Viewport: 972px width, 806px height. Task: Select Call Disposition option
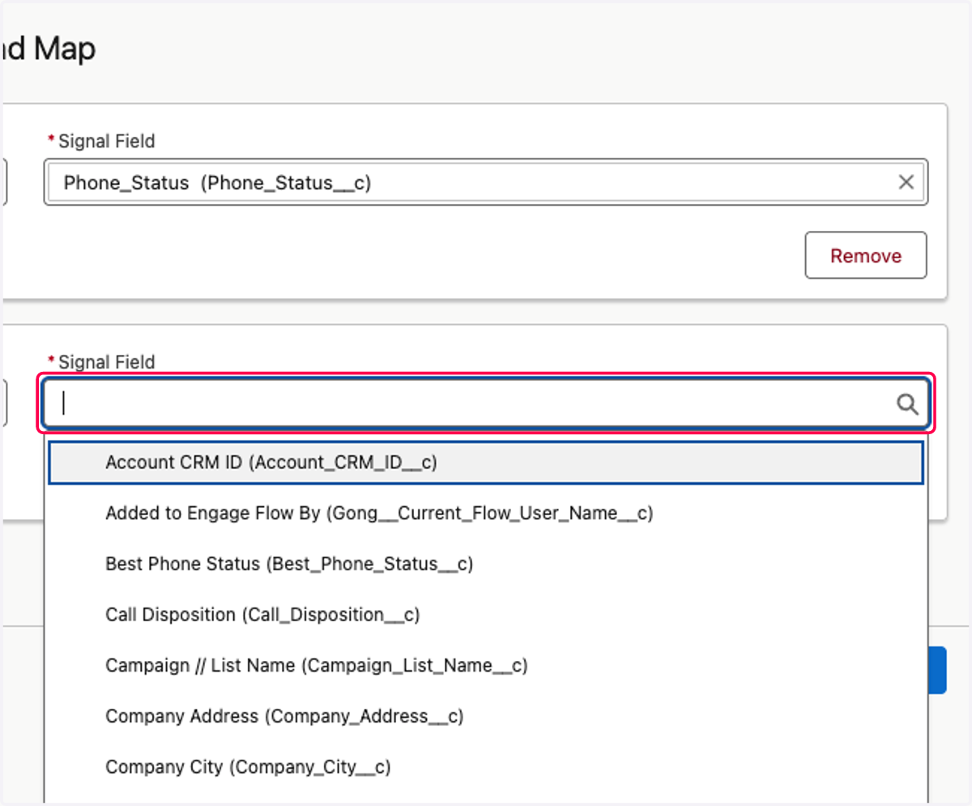(x=485, y=615)
